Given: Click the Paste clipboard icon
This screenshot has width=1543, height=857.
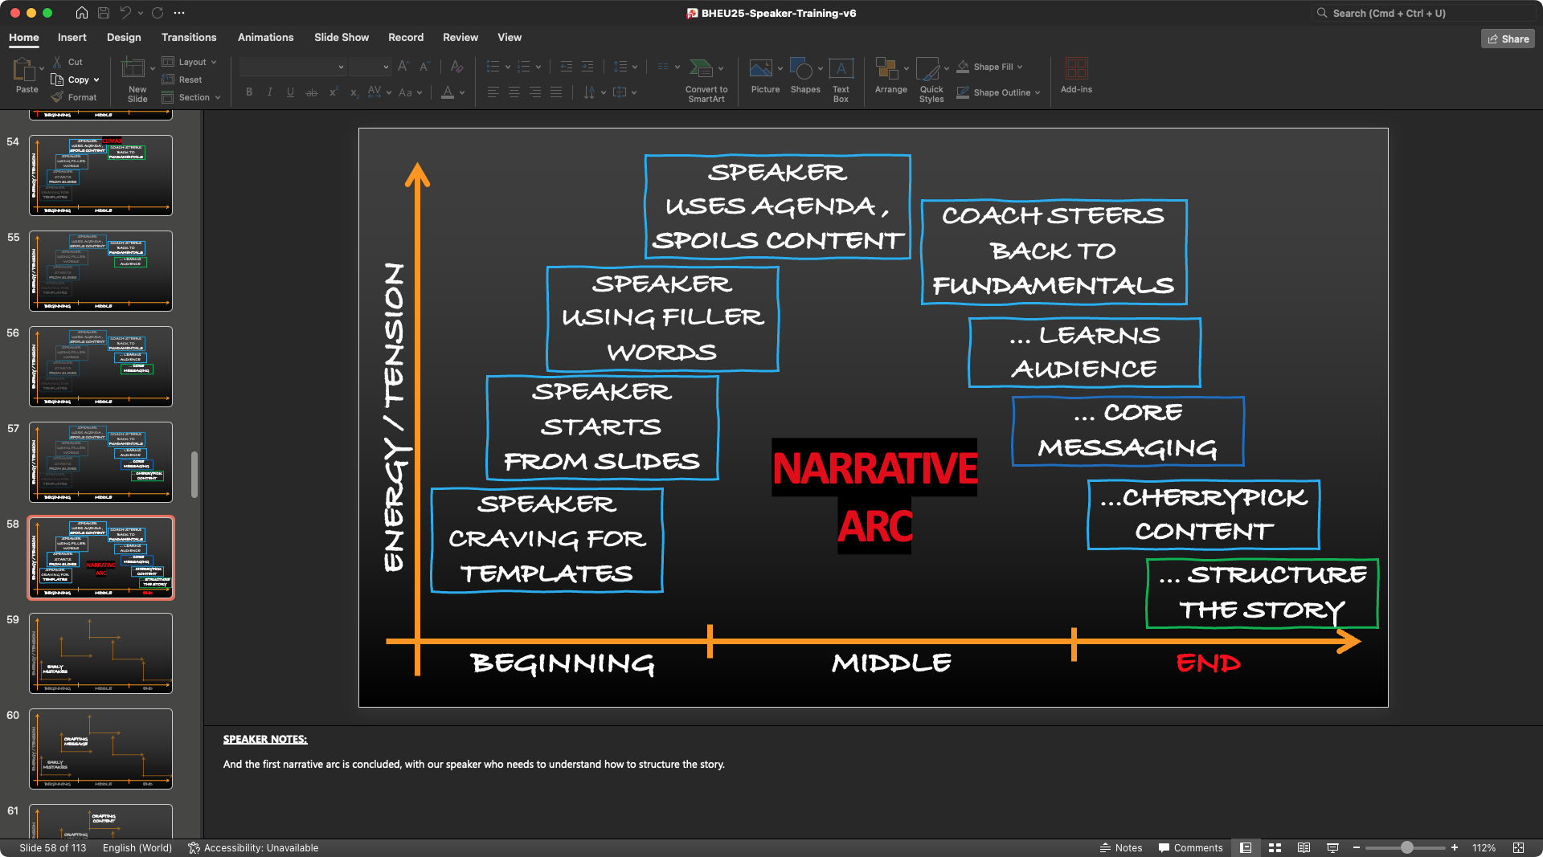Looking at the screenshot, I should click(24, 71).
